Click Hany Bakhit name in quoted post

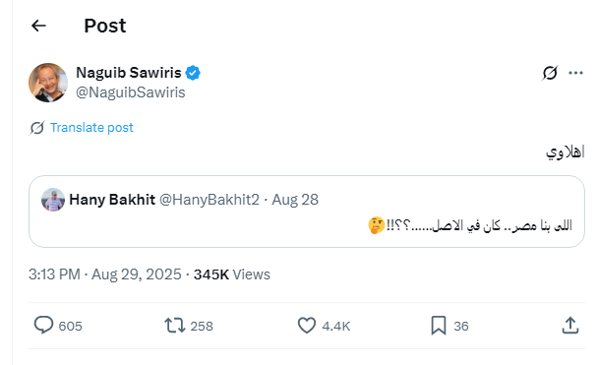112,200
